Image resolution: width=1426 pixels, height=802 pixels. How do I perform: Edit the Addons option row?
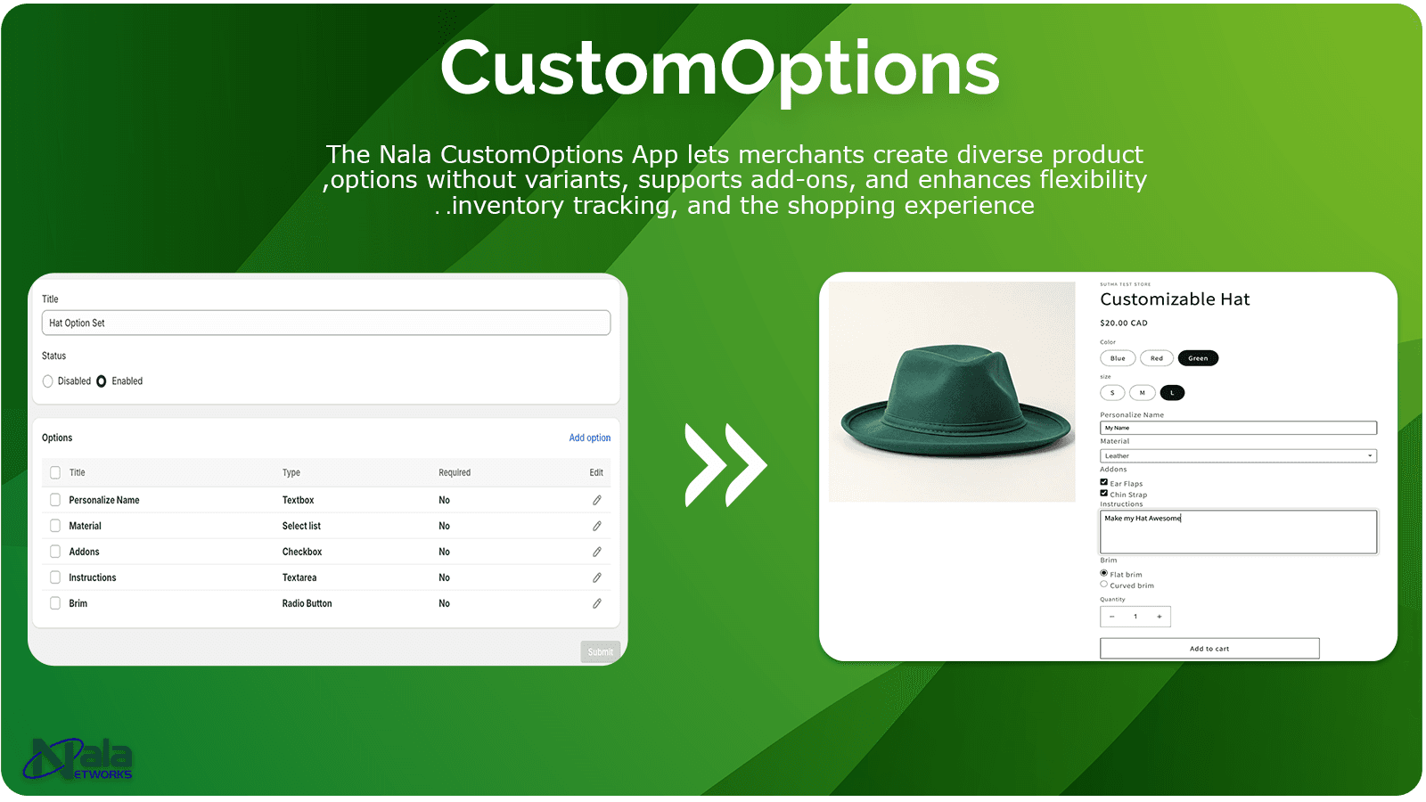click(596, 552)
